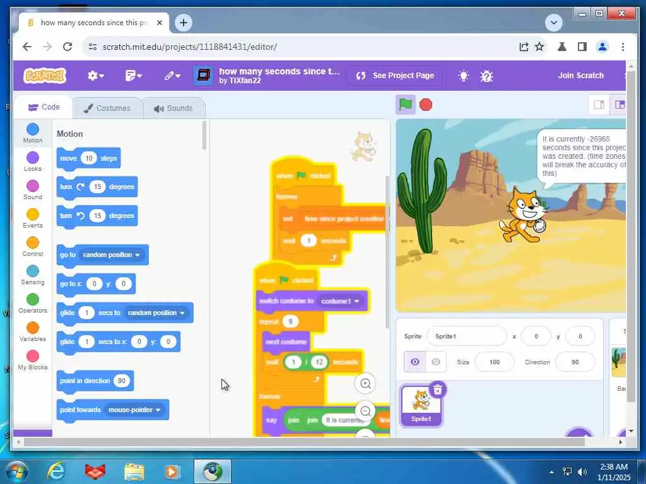Screen dimensions: 646x484
Task: Click the repeat count 9 field
Action: [x=290, y=321]
